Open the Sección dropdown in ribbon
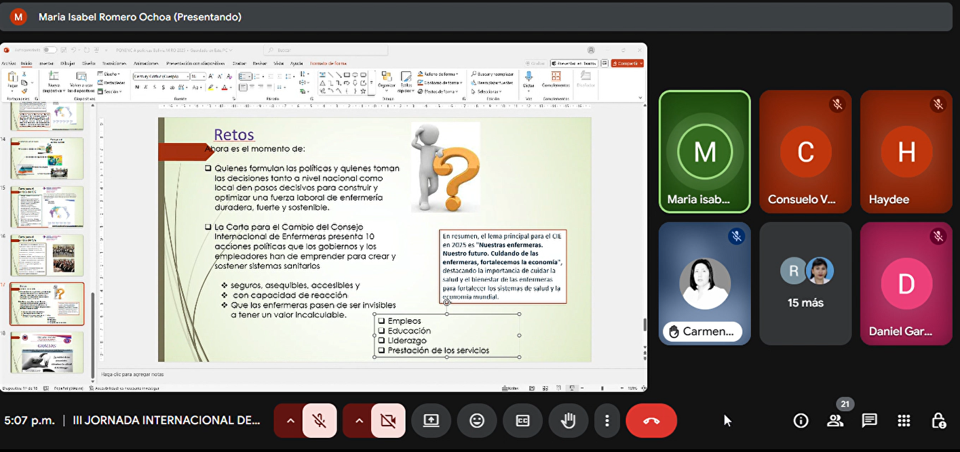 pyautogui.click(x=111, y=91)
